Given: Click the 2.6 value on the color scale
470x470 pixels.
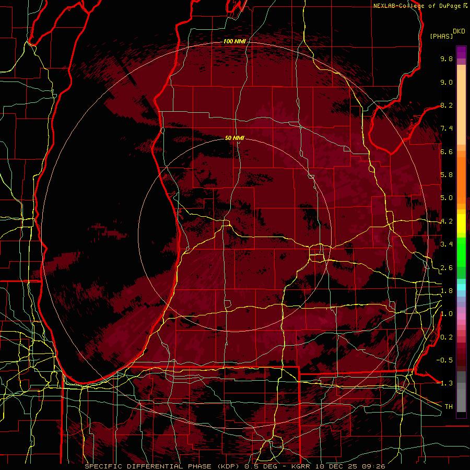Looking at the screenshot, I should pyautogui.click(x=446, y=268).
